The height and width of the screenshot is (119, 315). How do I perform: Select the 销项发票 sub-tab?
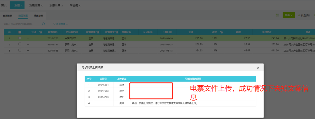[x=8, y=16]
